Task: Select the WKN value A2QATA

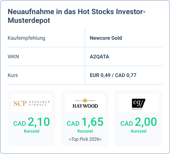Action: [99, 57]
